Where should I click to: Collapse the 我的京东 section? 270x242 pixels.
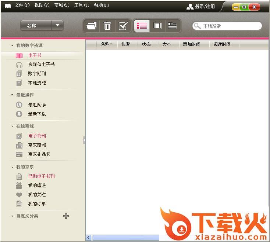point(12,167)
